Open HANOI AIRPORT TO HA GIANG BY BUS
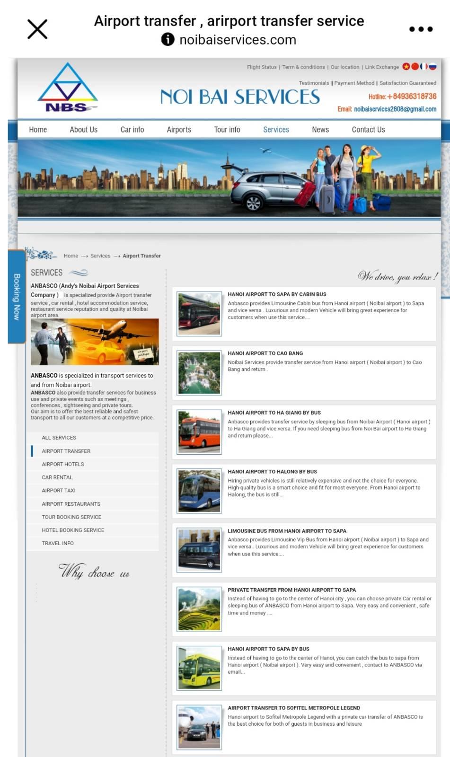This screenshot has height=757, width=450. pyautogui.click(x=274, y=413)
